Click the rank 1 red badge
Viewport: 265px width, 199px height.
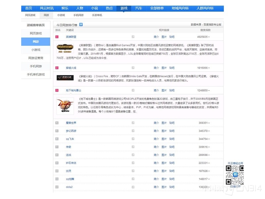[x=57, y=37]
